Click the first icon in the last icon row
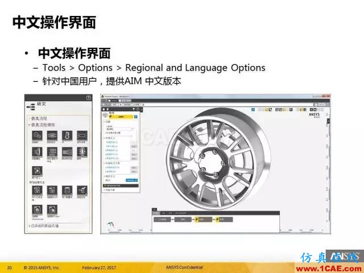This screenshot has height=273, width=364. (x=37, y=209)
